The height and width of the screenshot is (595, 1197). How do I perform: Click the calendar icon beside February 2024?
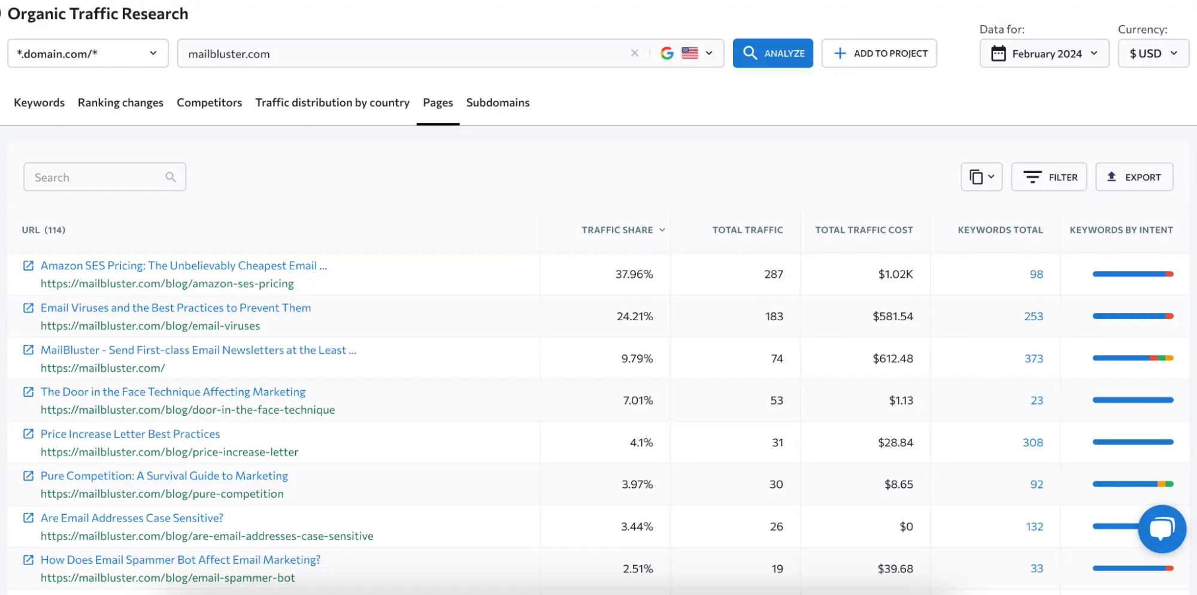(x=998, y=53)
